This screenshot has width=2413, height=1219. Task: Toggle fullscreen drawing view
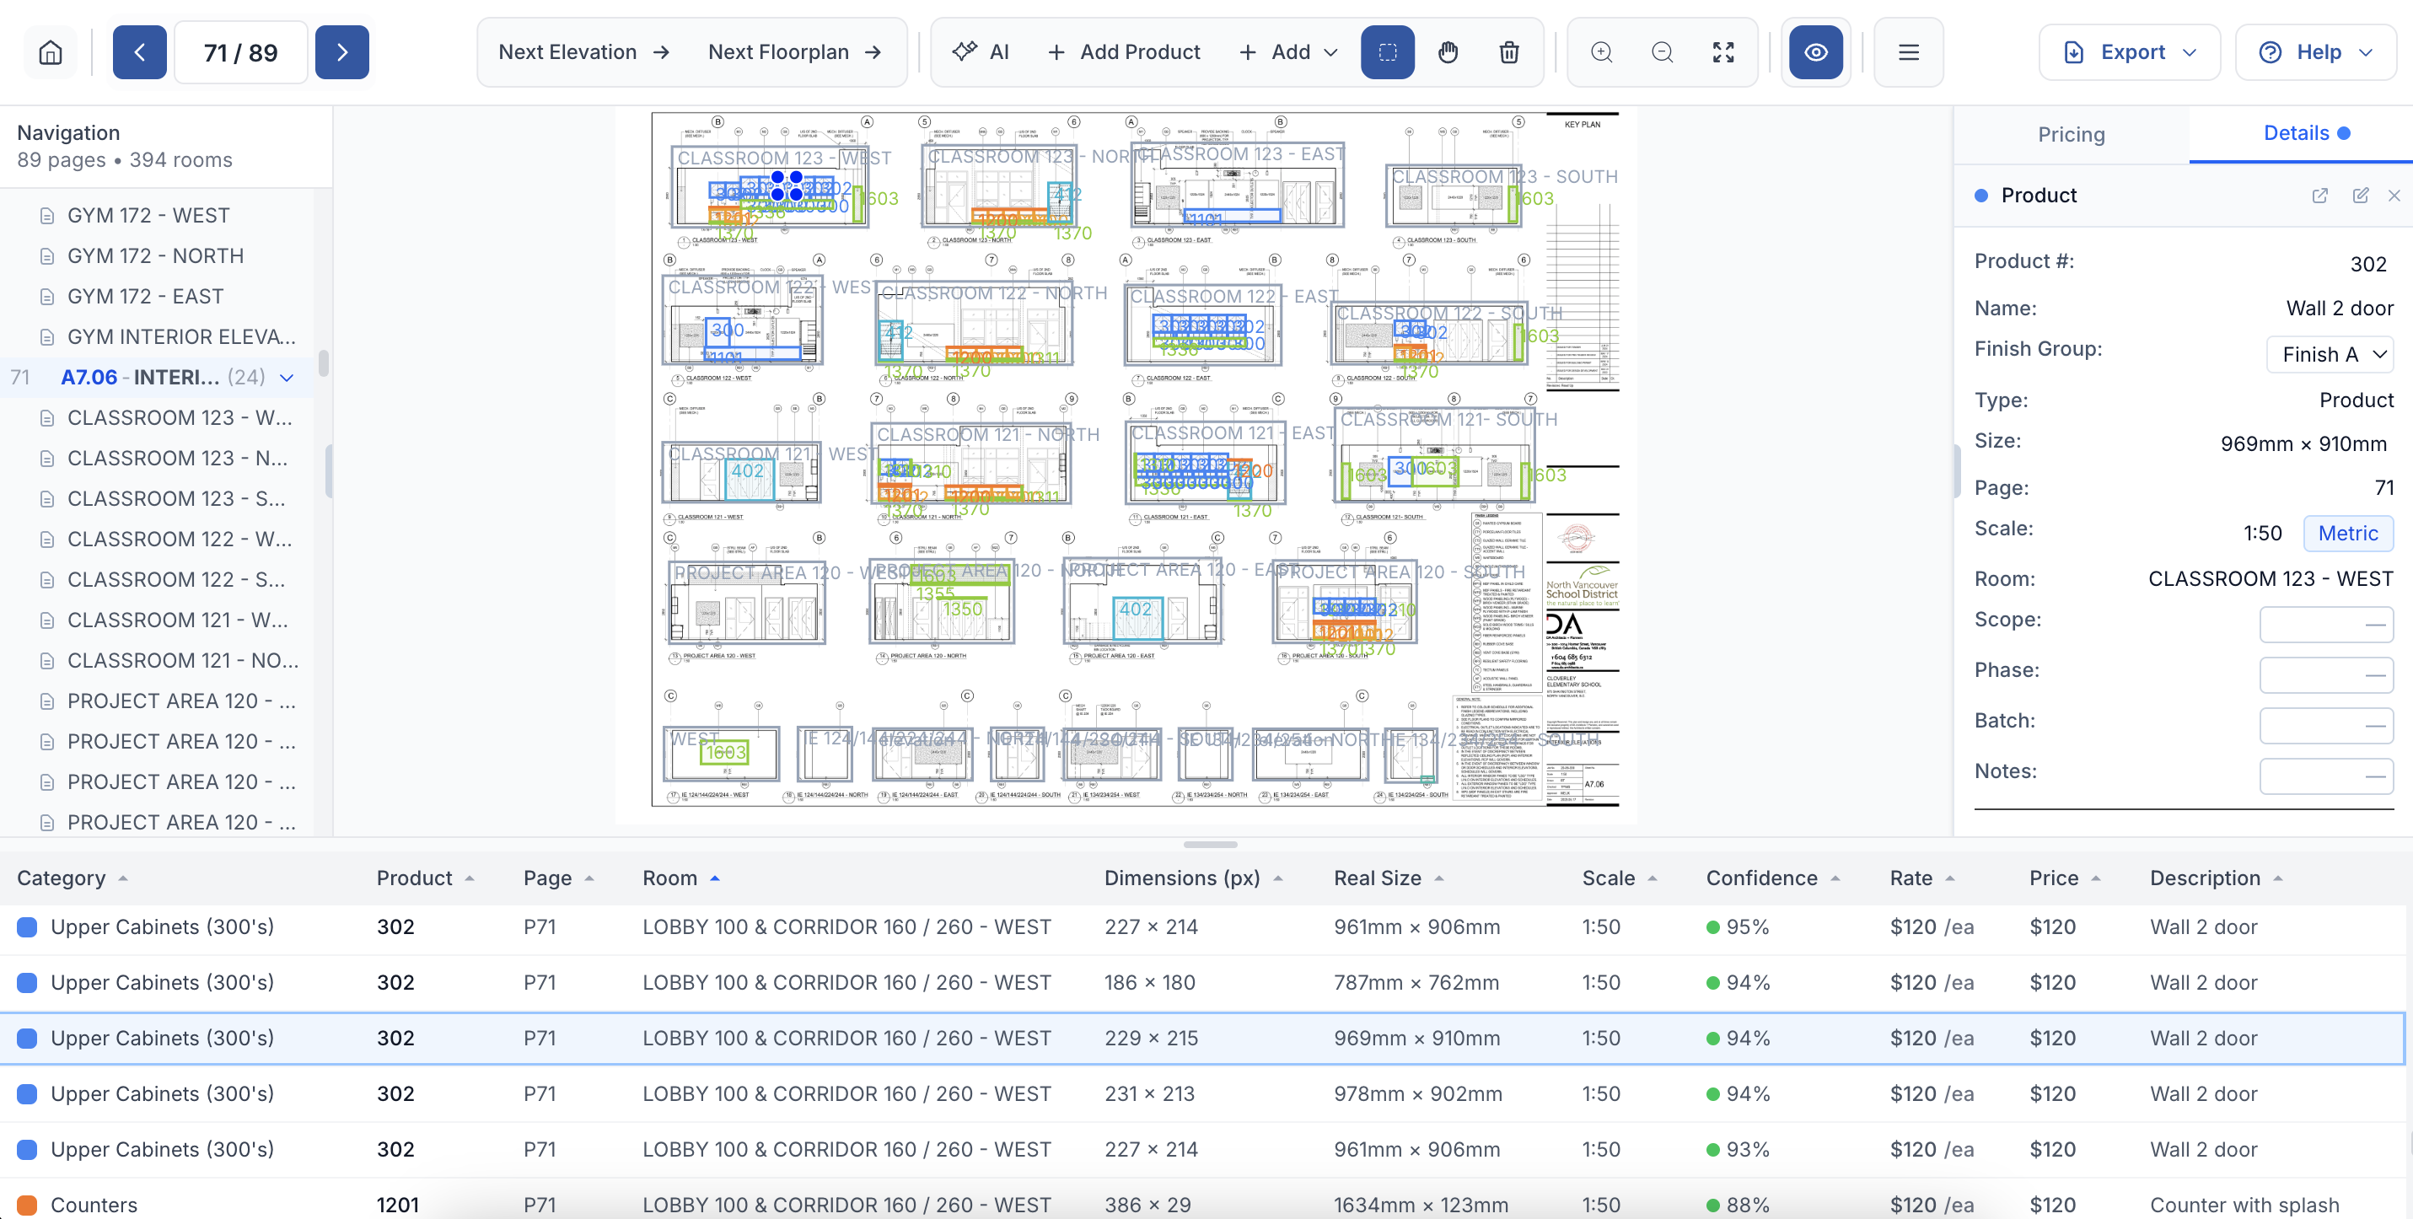click(1723, 52)
